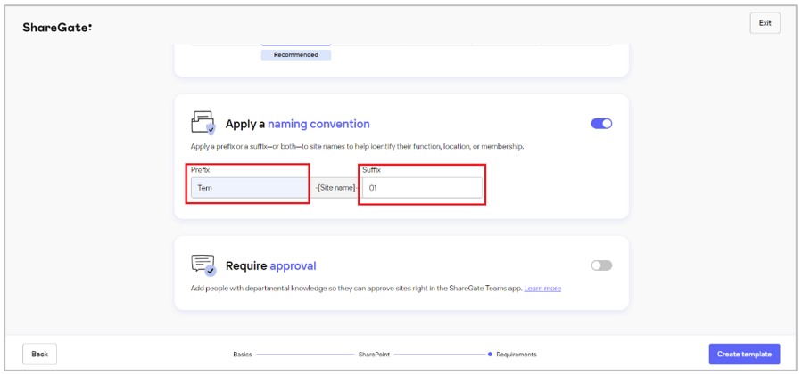This screenshot has height=375, width=802.
Task: Click the Create template button
Action: (x=744, y=354)
